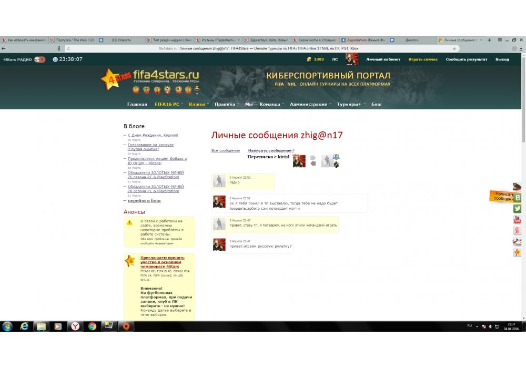Open the VK social icon
The height and width of the screenshot is (368, 526).
click(518, 198)
